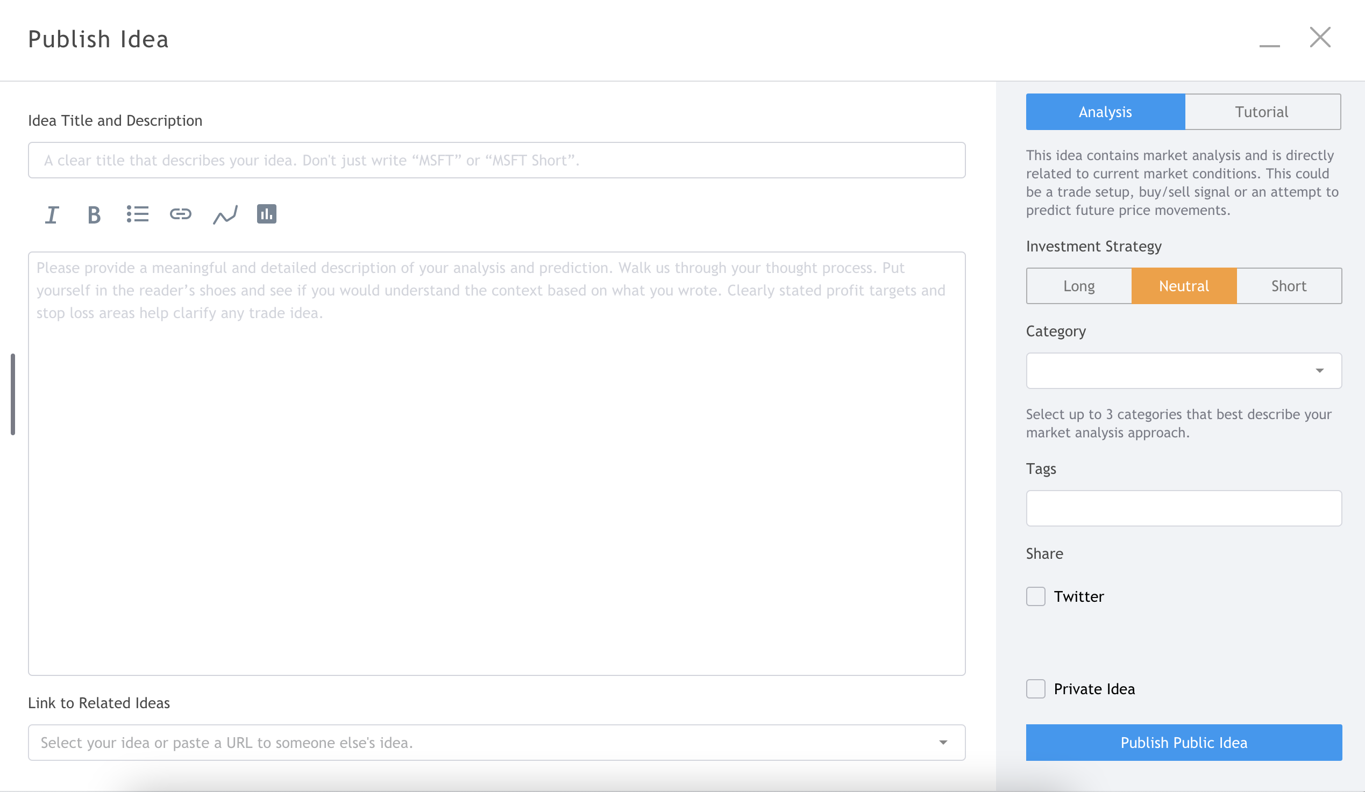Image resolution: width=1365 pixels, height=792 pixels.
Task: Choose the Long strategy button
Action: (x=1078, y=286)
